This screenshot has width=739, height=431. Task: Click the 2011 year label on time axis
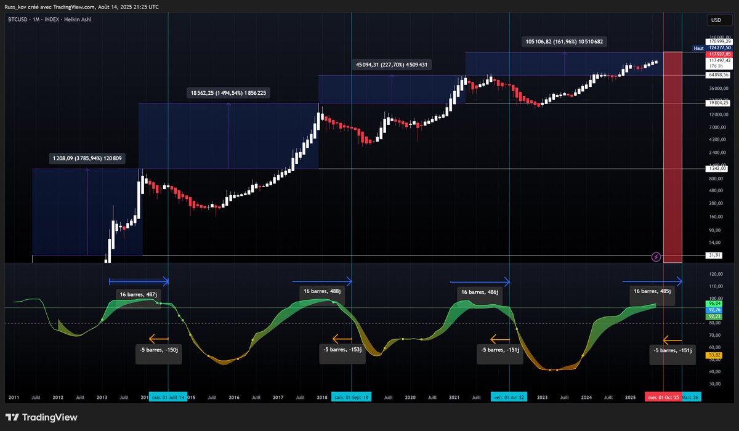point(14,398)
